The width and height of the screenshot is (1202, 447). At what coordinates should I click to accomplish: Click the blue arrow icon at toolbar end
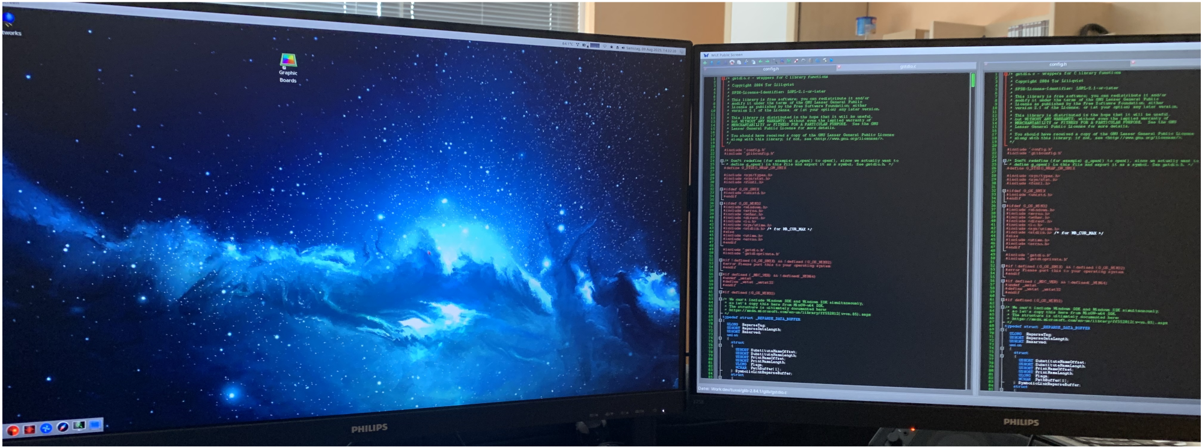[831, 60]
